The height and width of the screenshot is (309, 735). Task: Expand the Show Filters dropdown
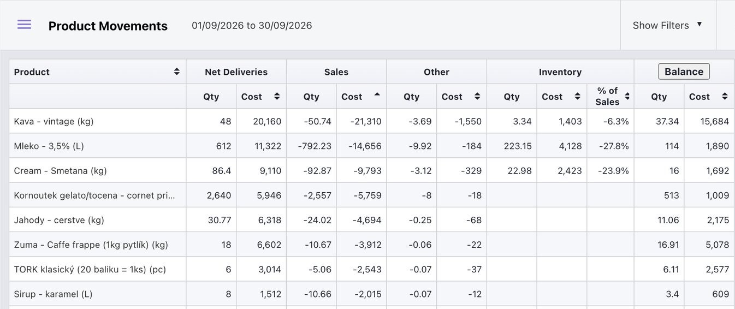[668, 25]
